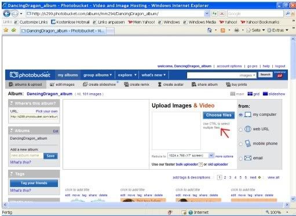Open create slideshow tool
This screenshot has width=296, height=216.
coord(100,85)
